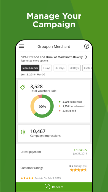
Task: Tap the € 1,243.77 payment amount
Action: (x=81, y=150)
